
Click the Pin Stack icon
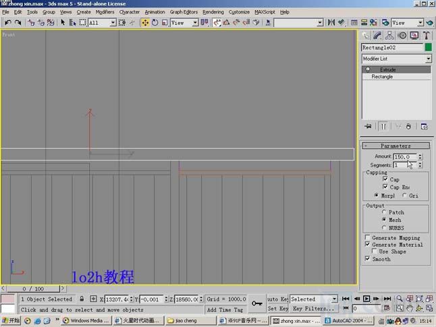[368, 126]
